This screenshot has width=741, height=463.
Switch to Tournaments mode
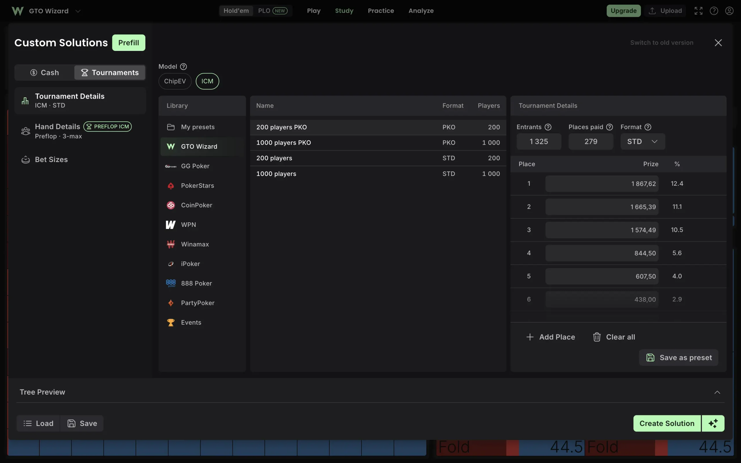110,73
